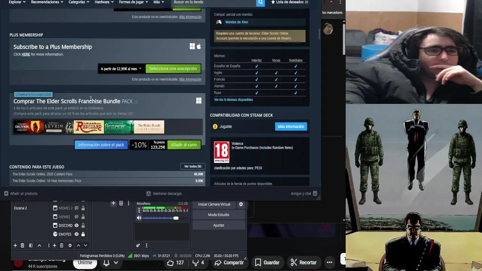Open OBS scenes panel three-dot overflow menu

coord(49,245)
